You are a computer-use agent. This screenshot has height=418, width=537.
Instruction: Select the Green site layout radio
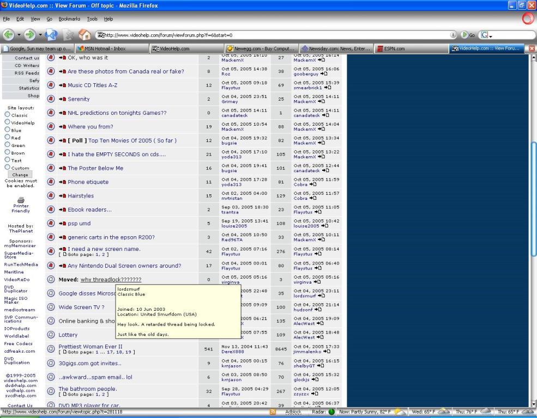7,144
